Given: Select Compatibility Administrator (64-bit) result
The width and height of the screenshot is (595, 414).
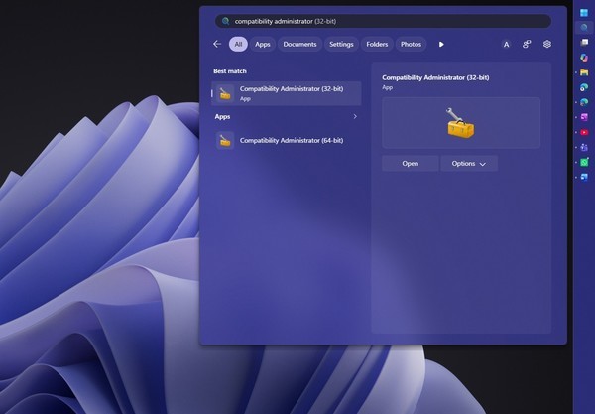Looking at the screenshot, I should coord(287,141).
